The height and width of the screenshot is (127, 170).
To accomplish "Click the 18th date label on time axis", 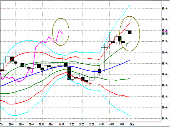I will pyautogui.click(x=51, y=125).
